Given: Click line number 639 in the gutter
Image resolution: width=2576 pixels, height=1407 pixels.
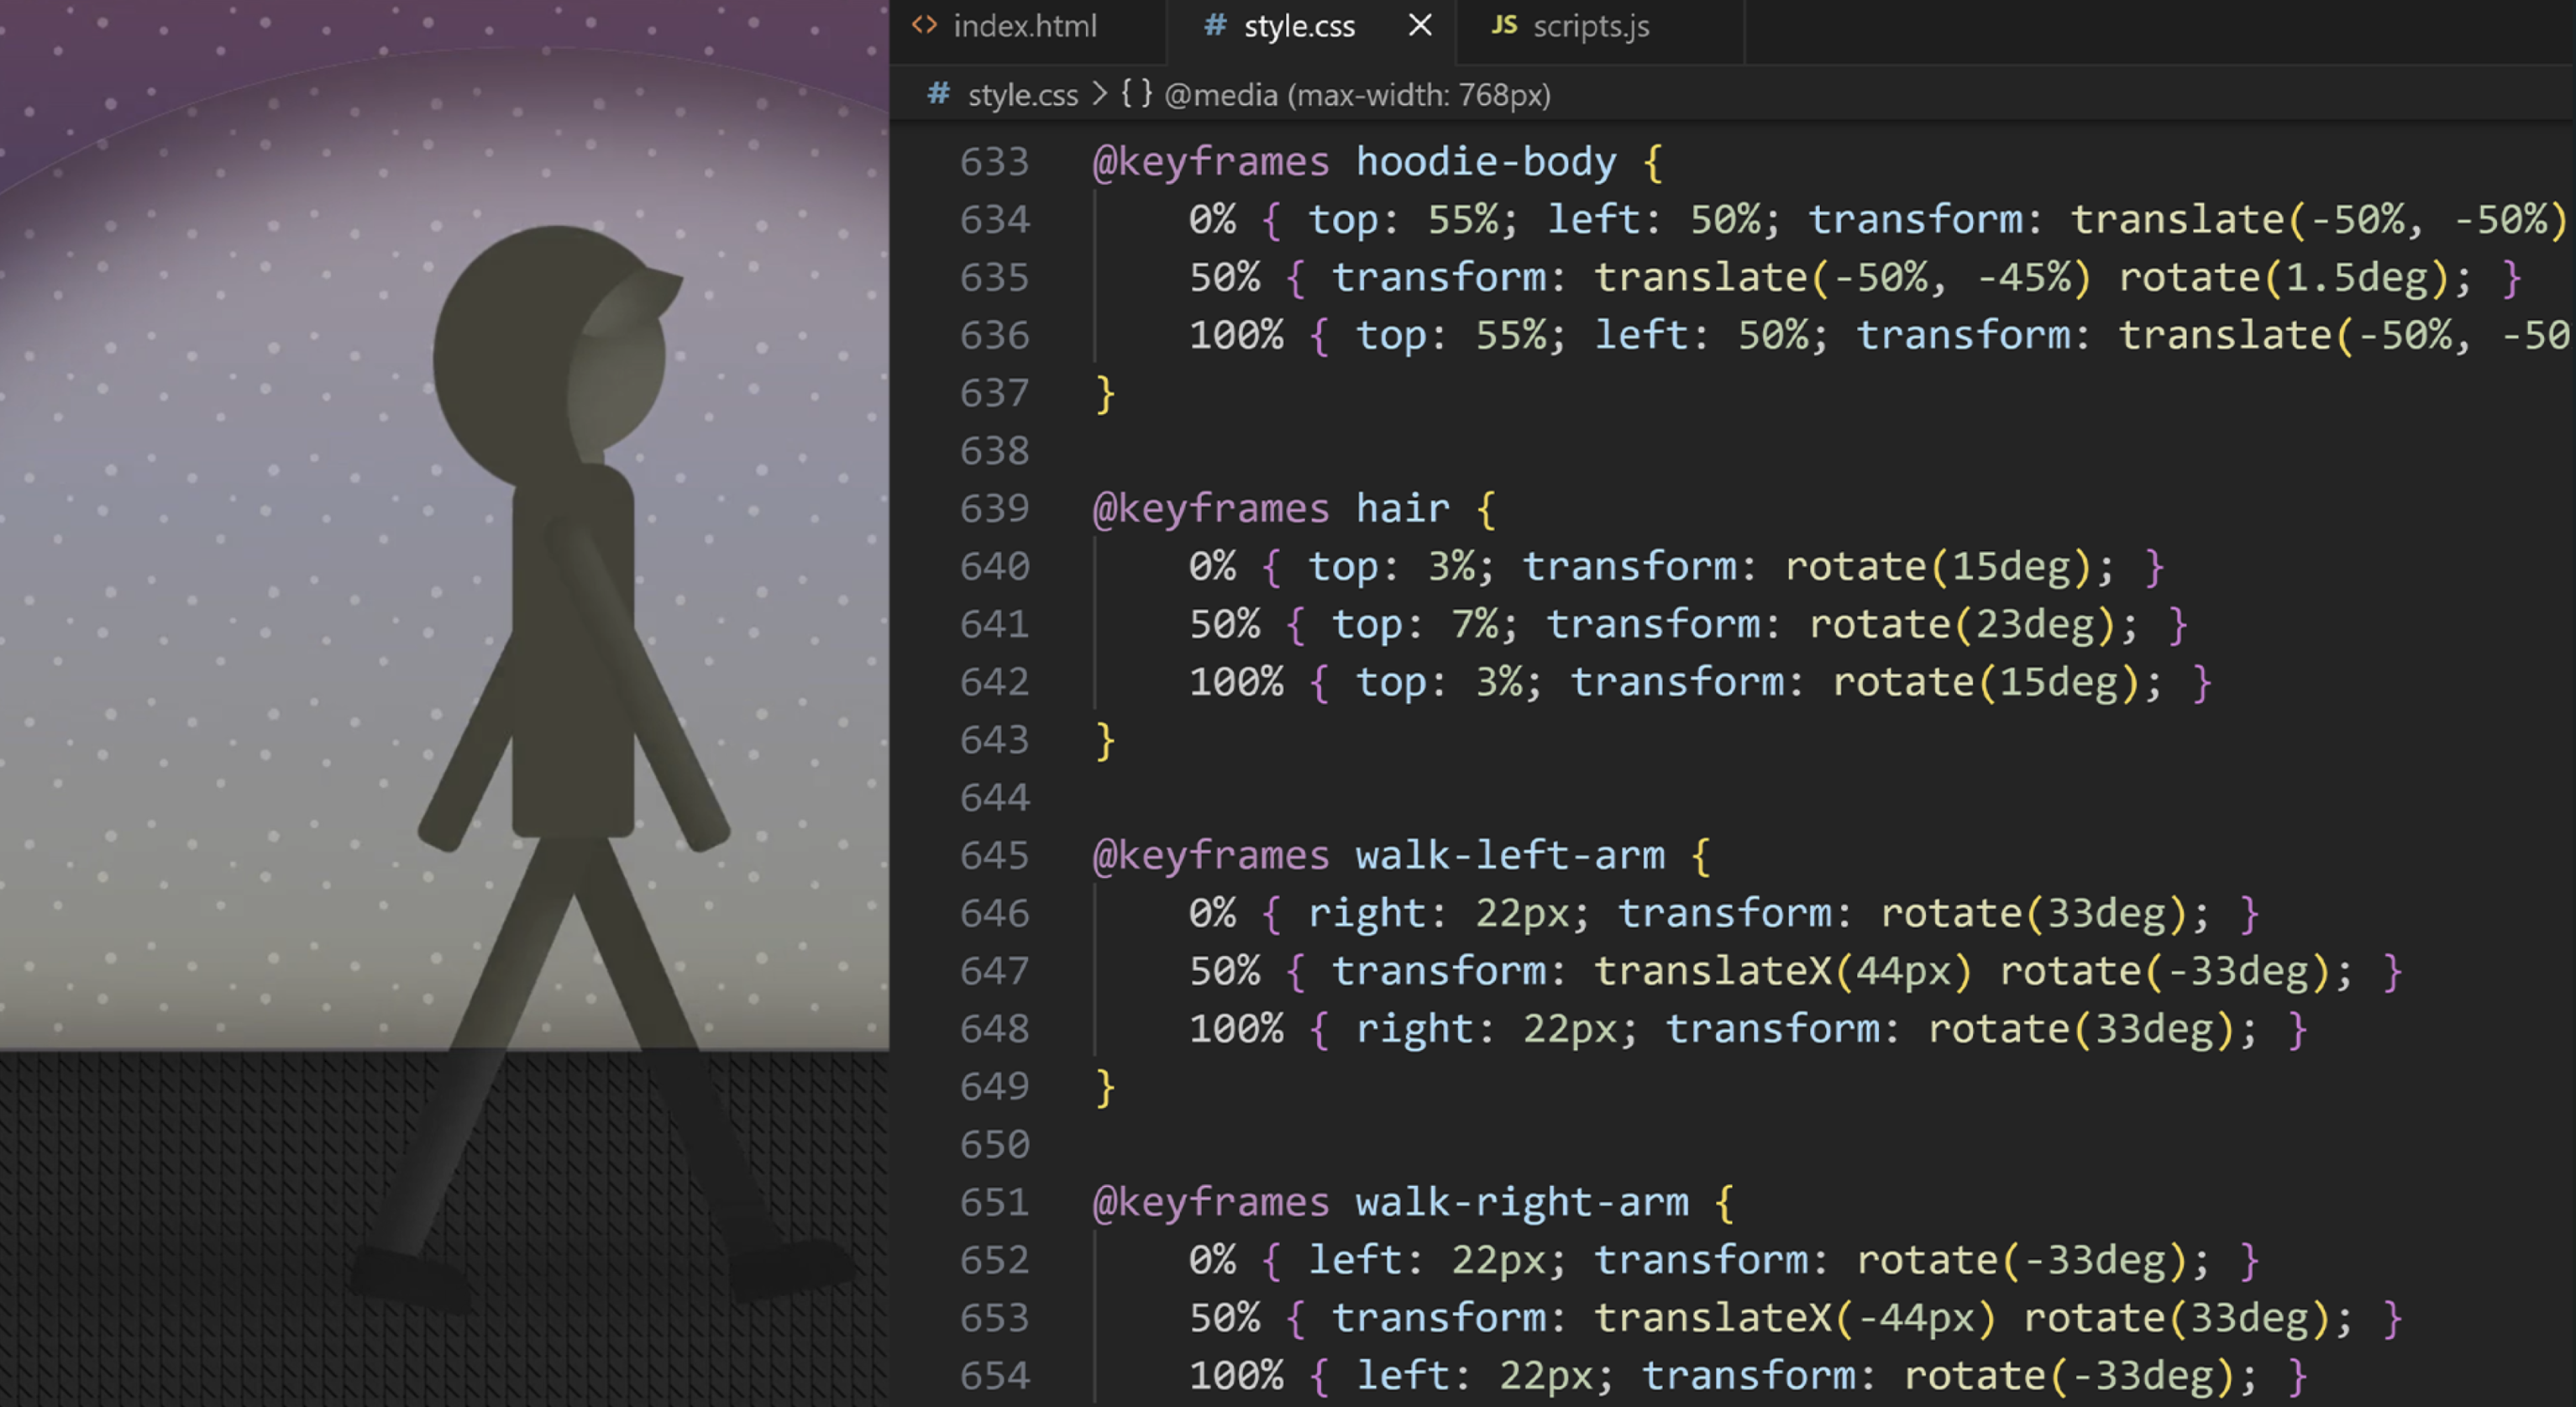Looking at the screenshot, I should coord(994,509).
